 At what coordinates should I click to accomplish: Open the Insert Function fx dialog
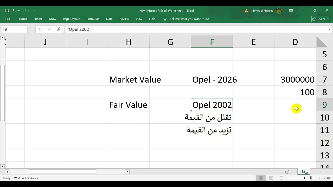[59, 29]
